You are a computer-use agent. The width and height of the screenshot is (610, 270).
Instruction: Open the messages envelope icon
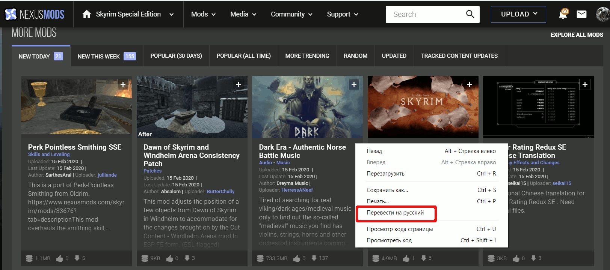coord(581,14)
